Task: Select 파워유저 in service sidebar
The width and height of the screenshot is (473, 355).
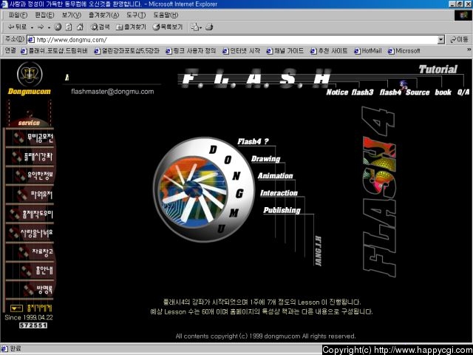Action: [x=35, y=195]
